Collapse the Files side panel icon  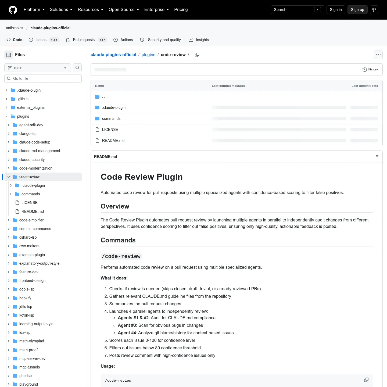coord(9,55)
